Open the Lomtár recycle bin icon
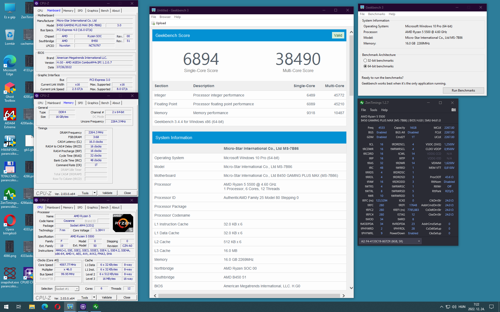Image resolution: width=500 pixels, height=312 pixels. point(10,37)
